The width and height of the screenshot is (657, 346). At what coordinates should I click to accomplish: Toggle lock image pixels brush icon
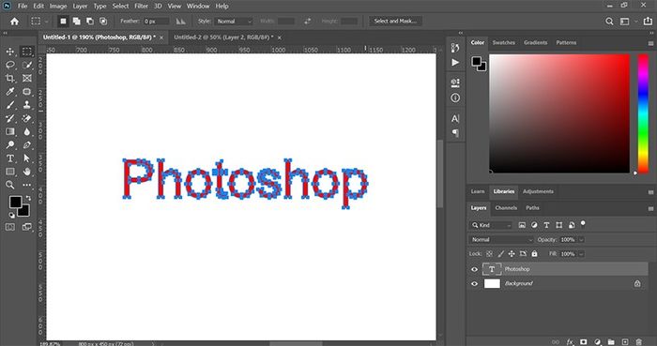point(500,254)
